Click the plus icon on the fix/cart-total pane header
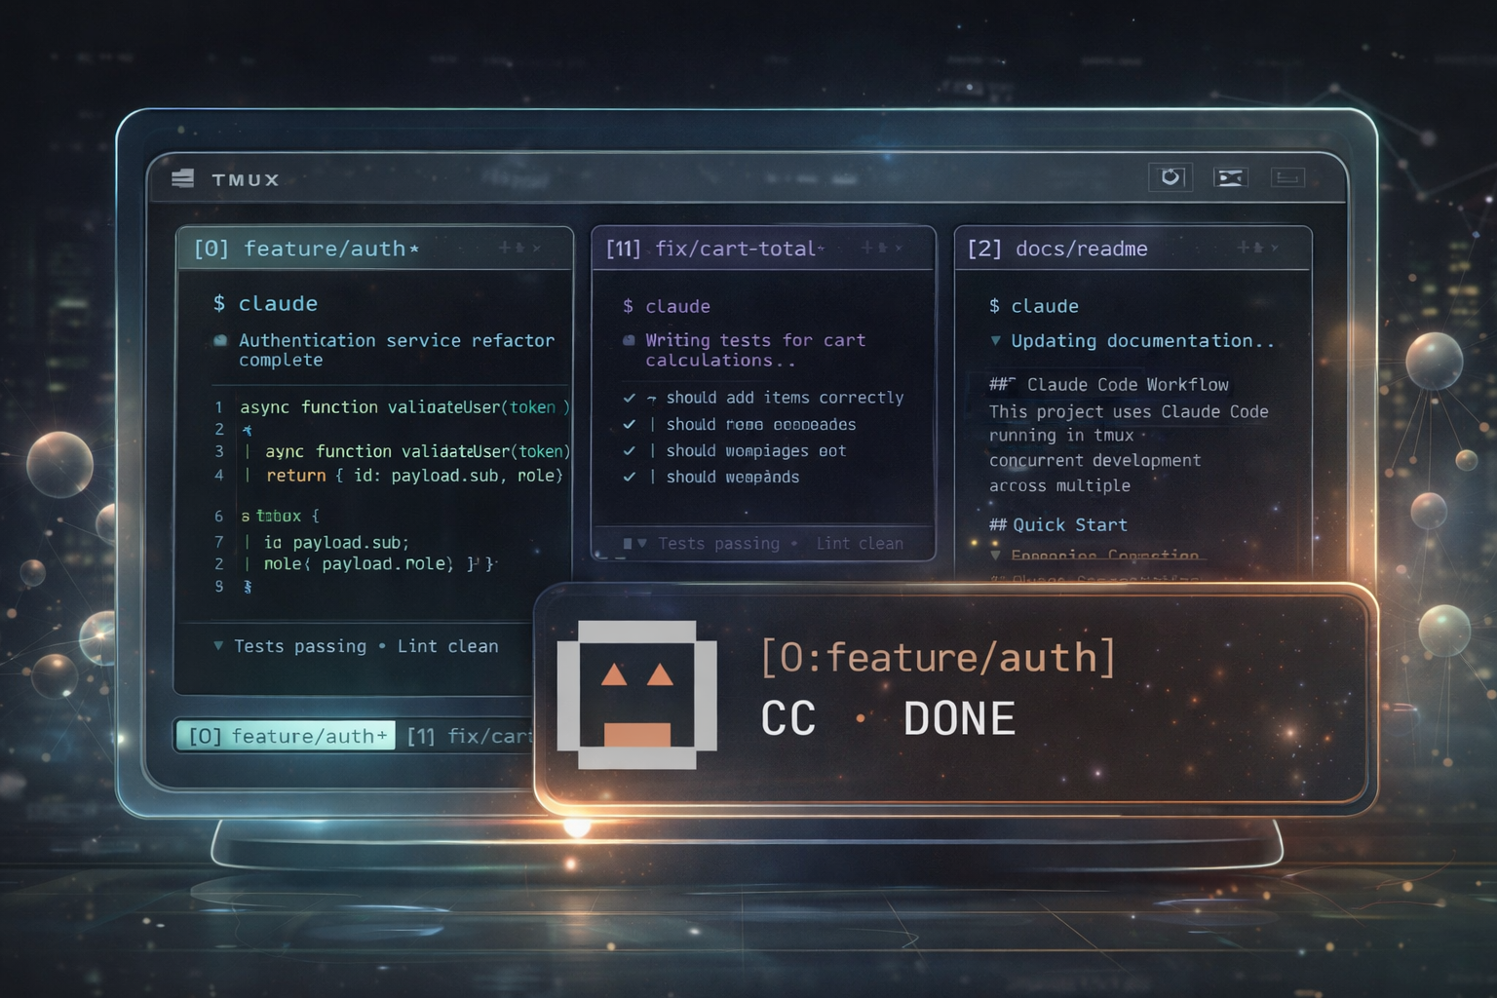This screenshot has height=998, width=1497. coord(868,248)
